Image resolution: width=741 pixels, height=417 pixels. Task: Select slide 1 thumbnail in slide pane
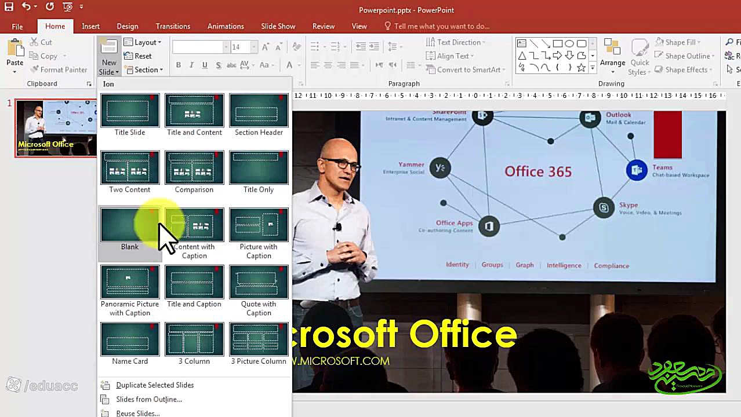[56, 128]
